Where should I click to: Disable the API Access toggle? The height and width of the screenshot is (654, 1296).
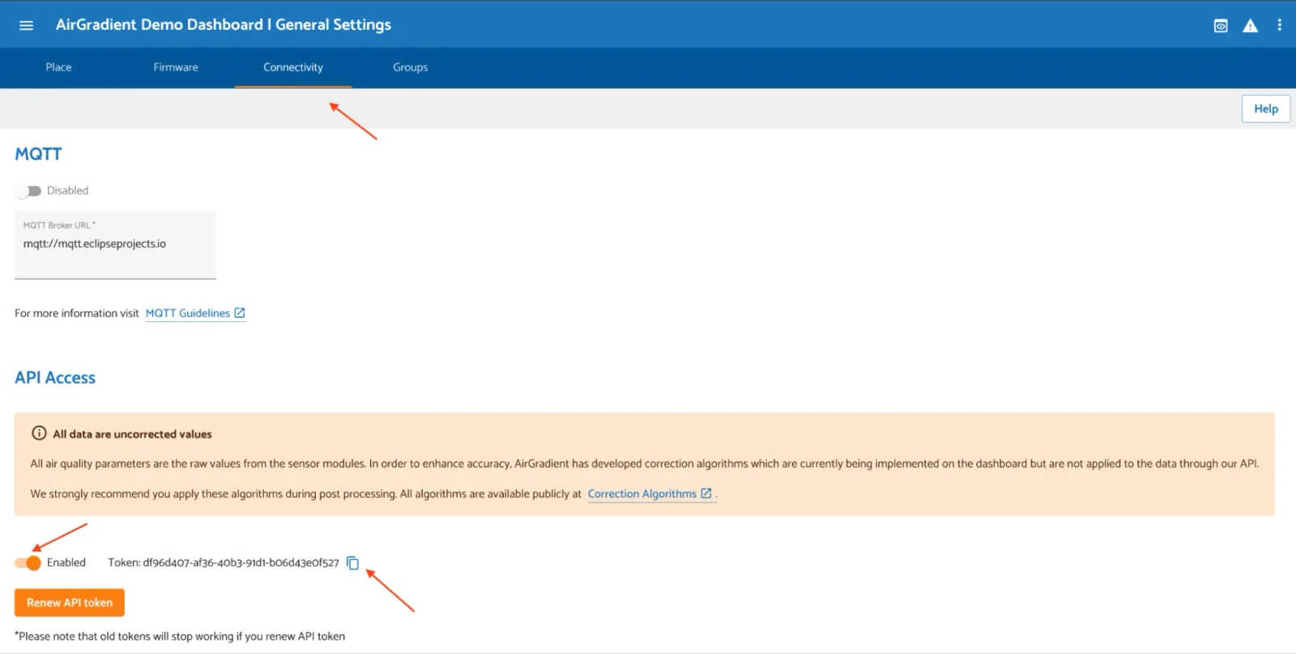[28, 563]
